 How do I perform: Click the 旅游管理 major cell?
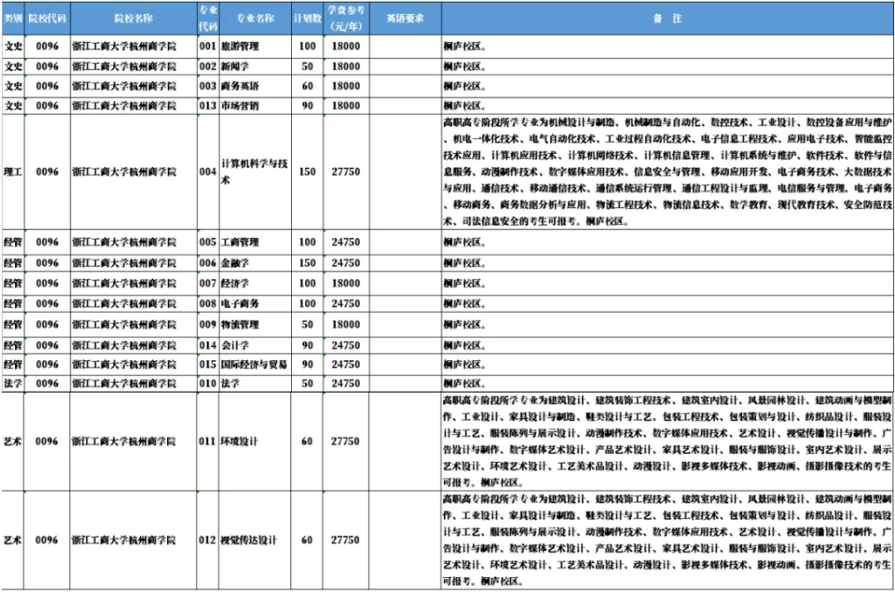pos(239,46)
